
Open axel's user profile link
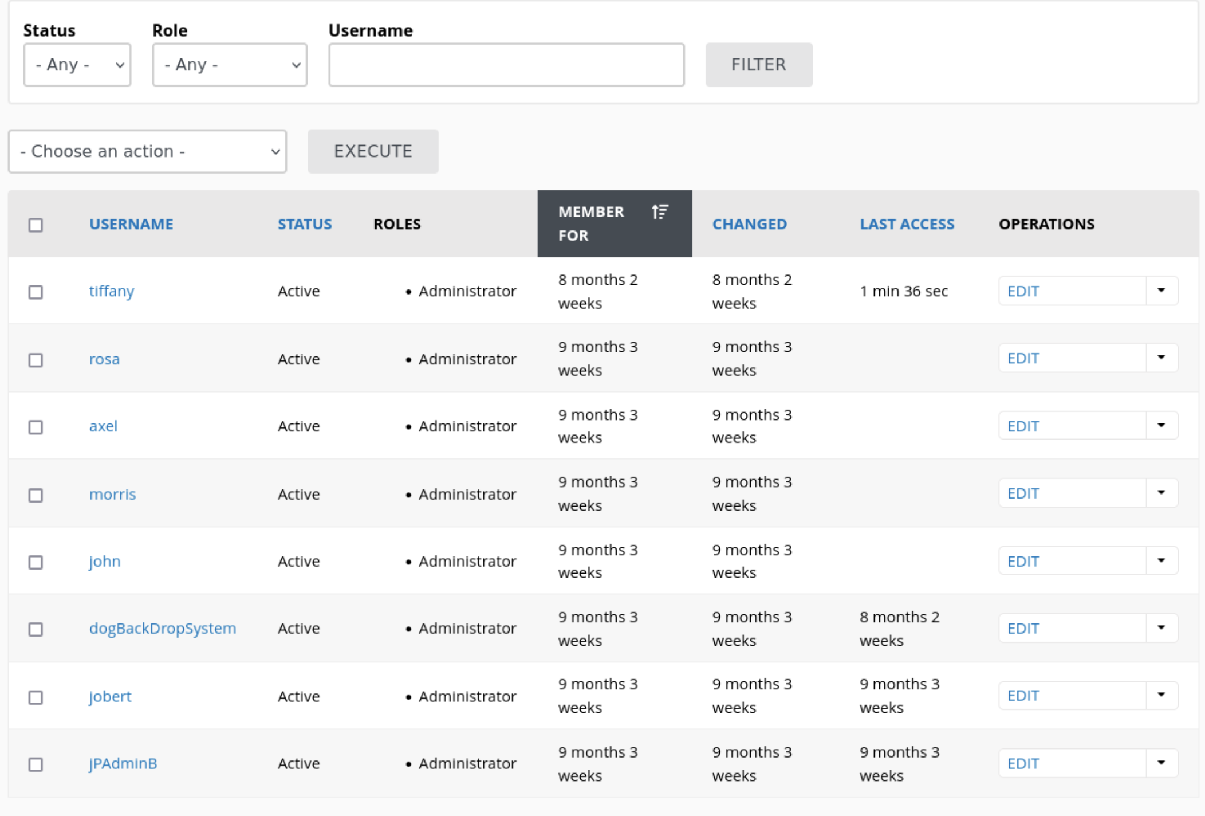coord(103,426)
